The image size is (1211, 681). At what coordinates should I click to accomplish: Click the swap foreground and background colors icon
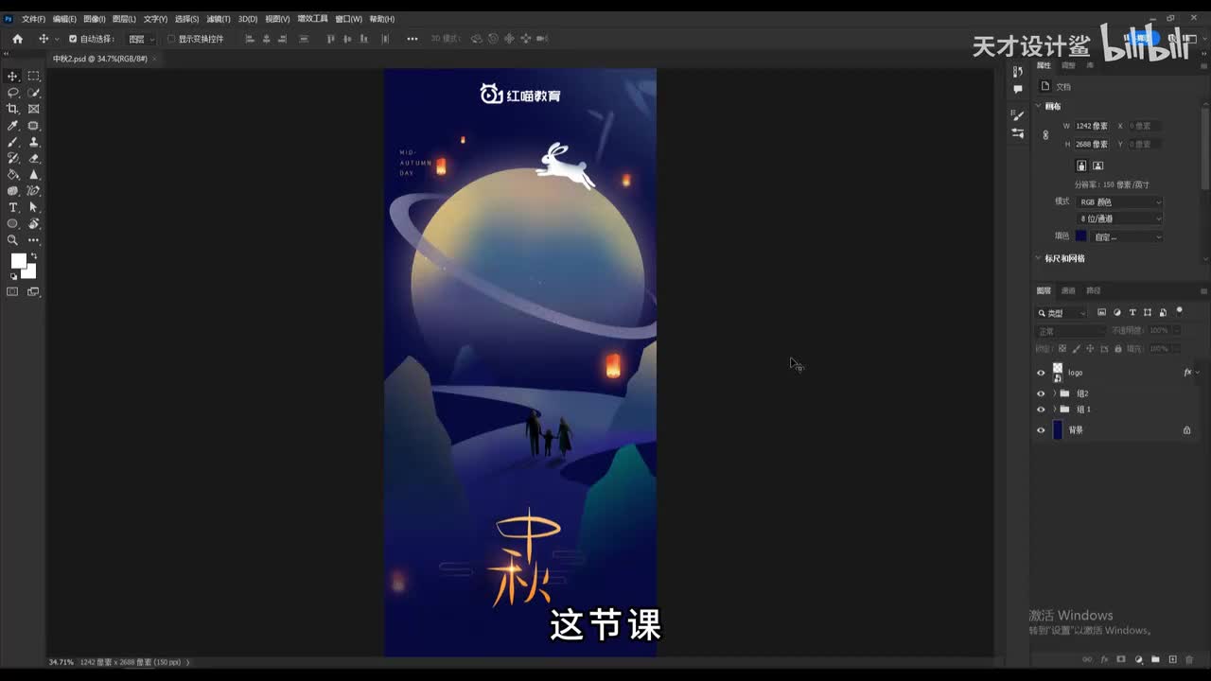(33, 256)
